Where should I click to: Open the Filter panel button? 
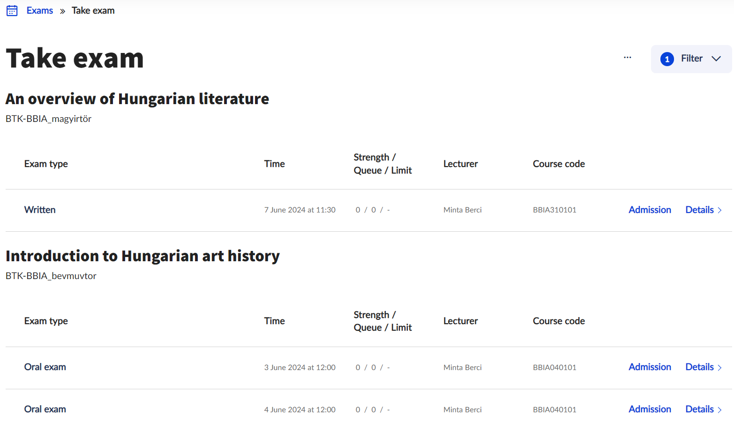point(691,59)
